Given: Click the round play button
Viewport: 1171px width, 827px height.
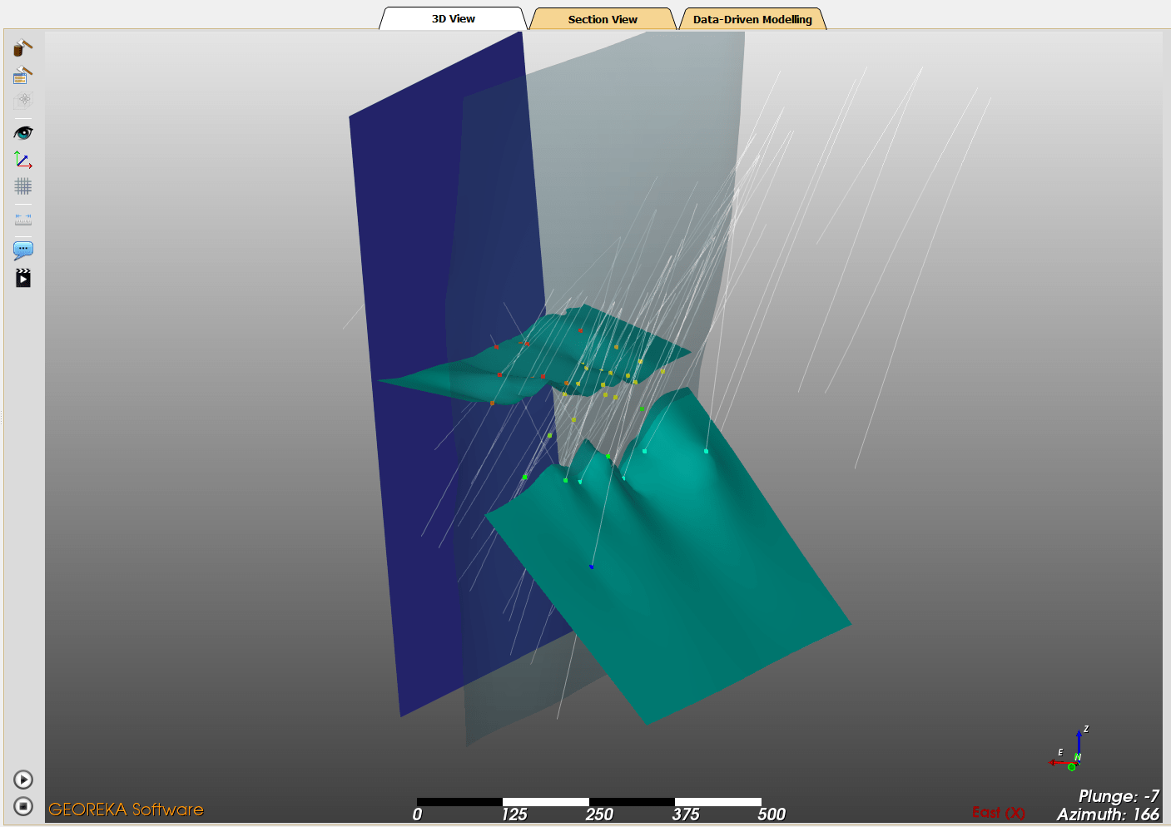Looking at the screenshot, I should [x=23, y=780].
